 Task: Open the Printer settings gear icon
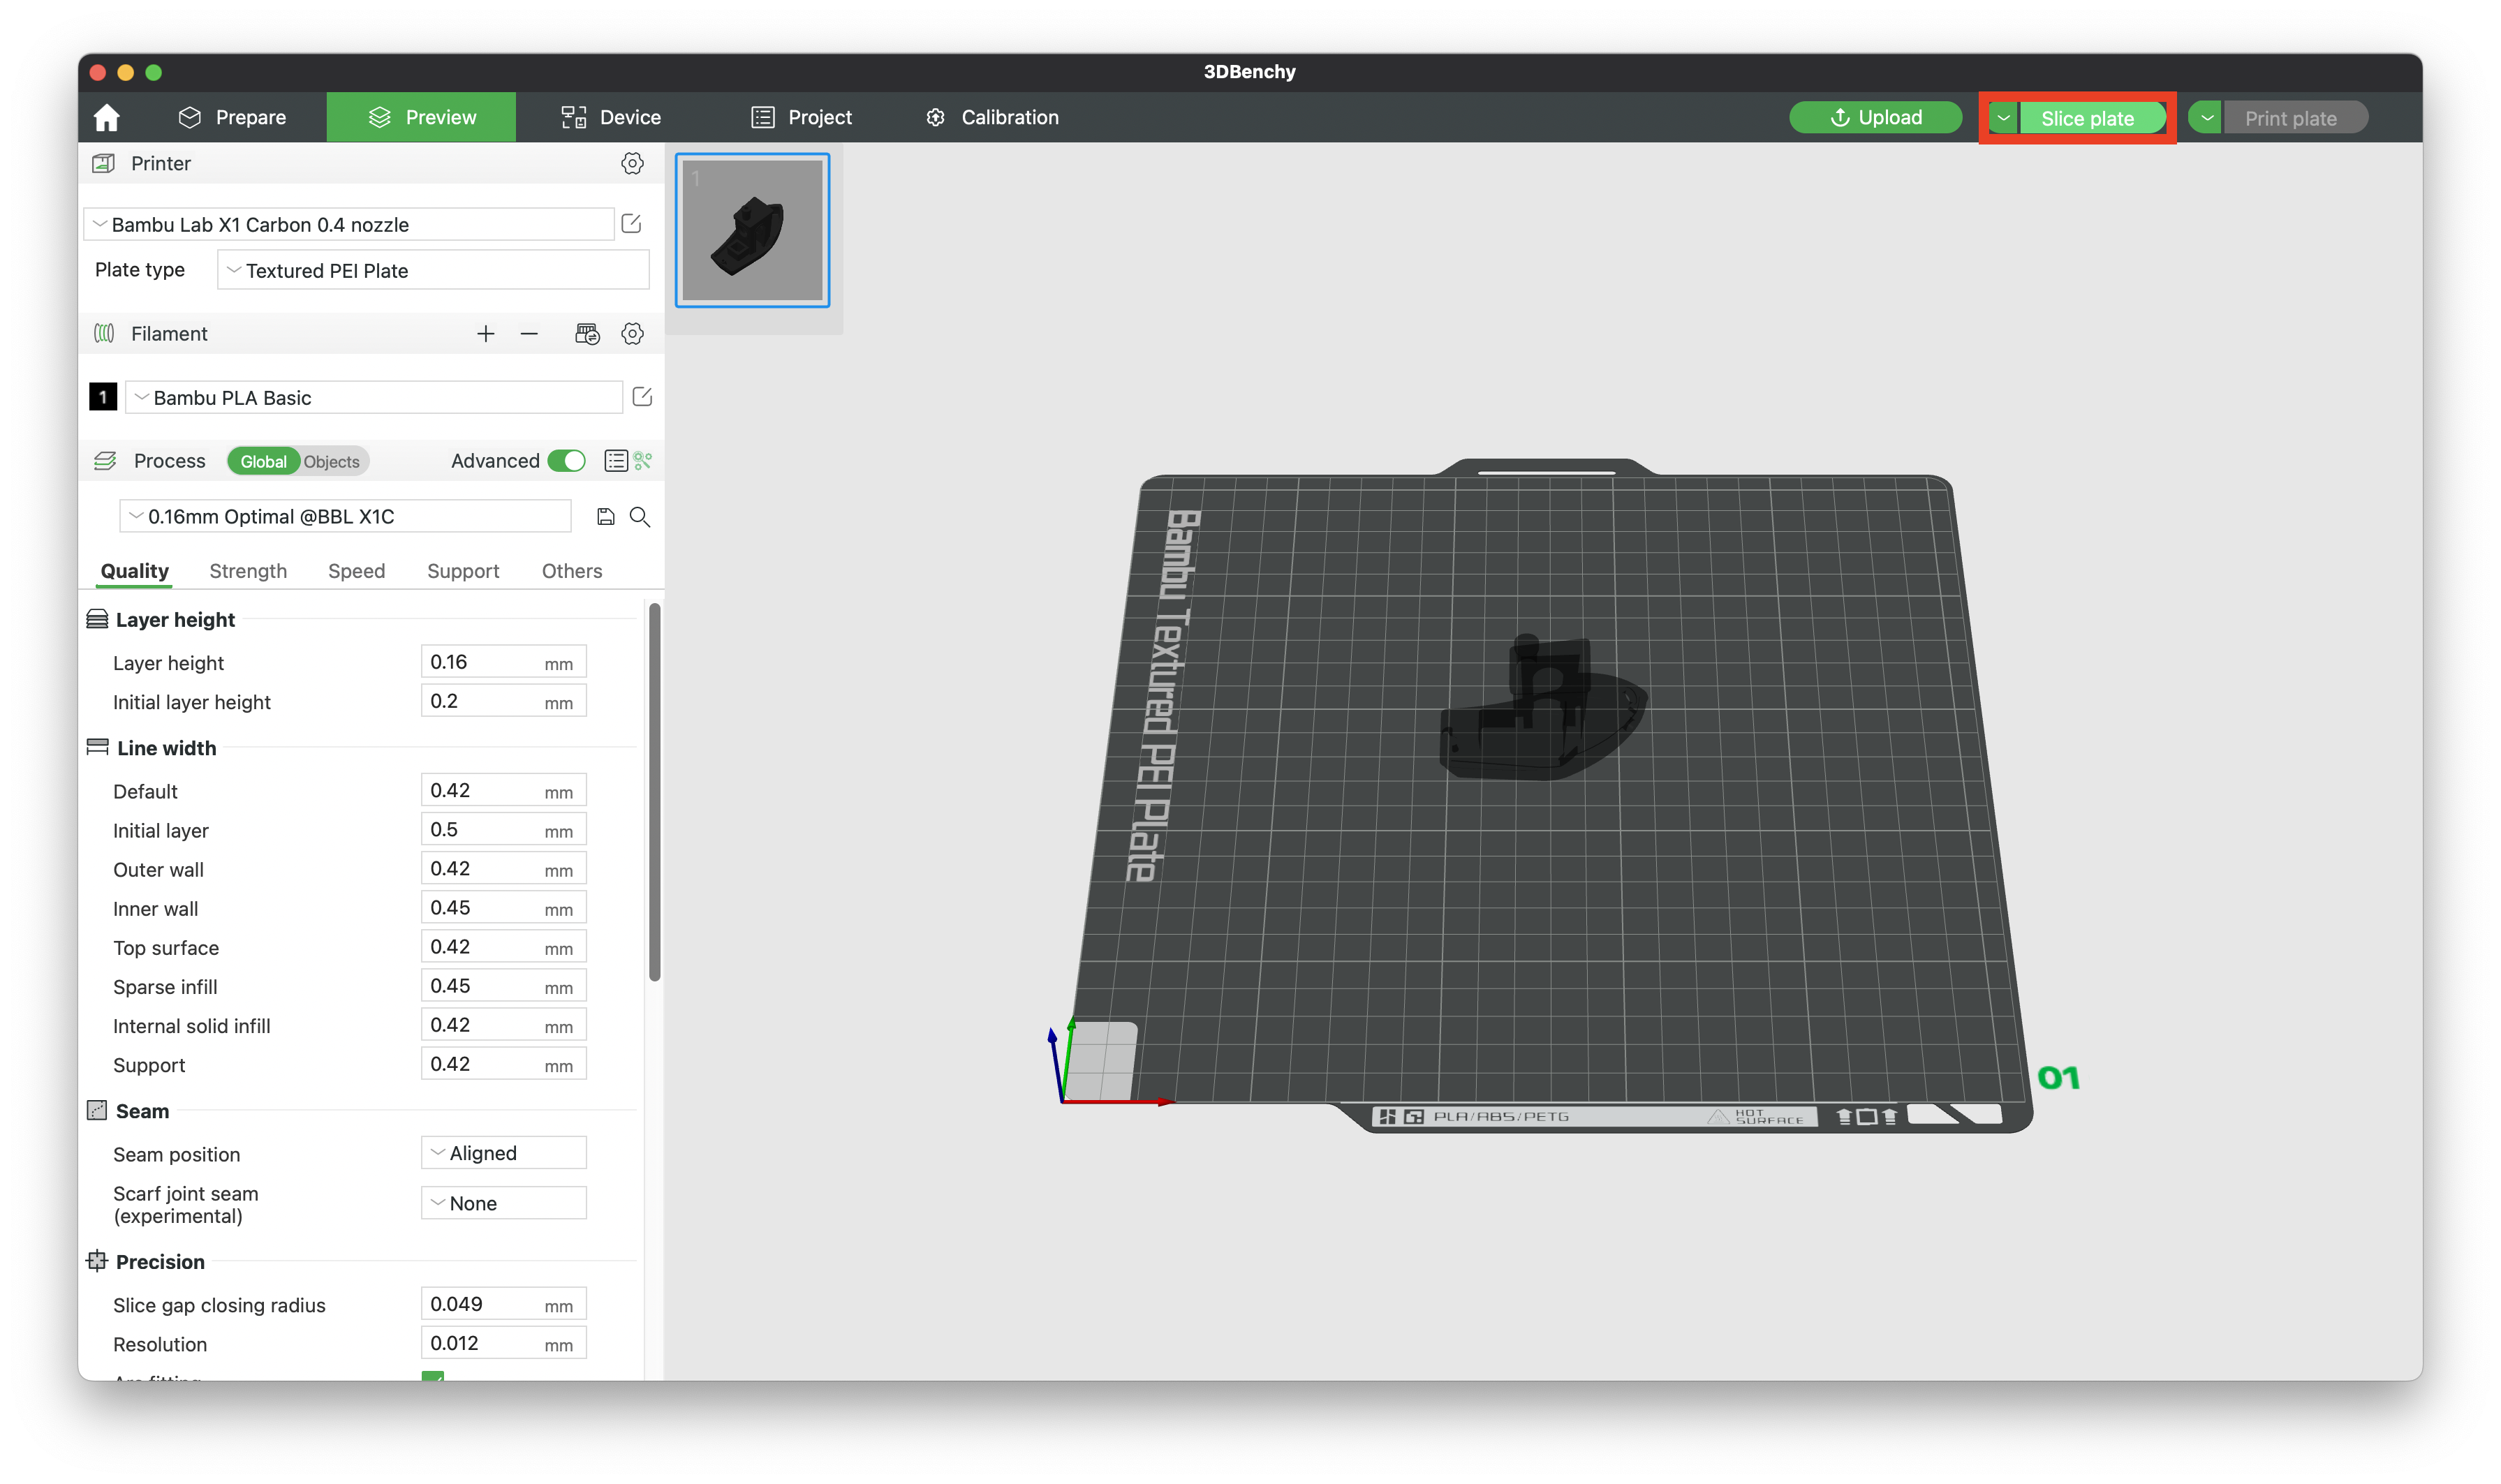[632, 163]
